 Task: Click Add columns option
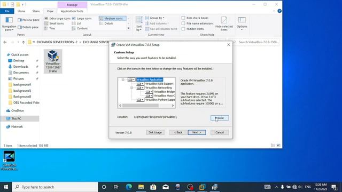[x=157, y=23]
